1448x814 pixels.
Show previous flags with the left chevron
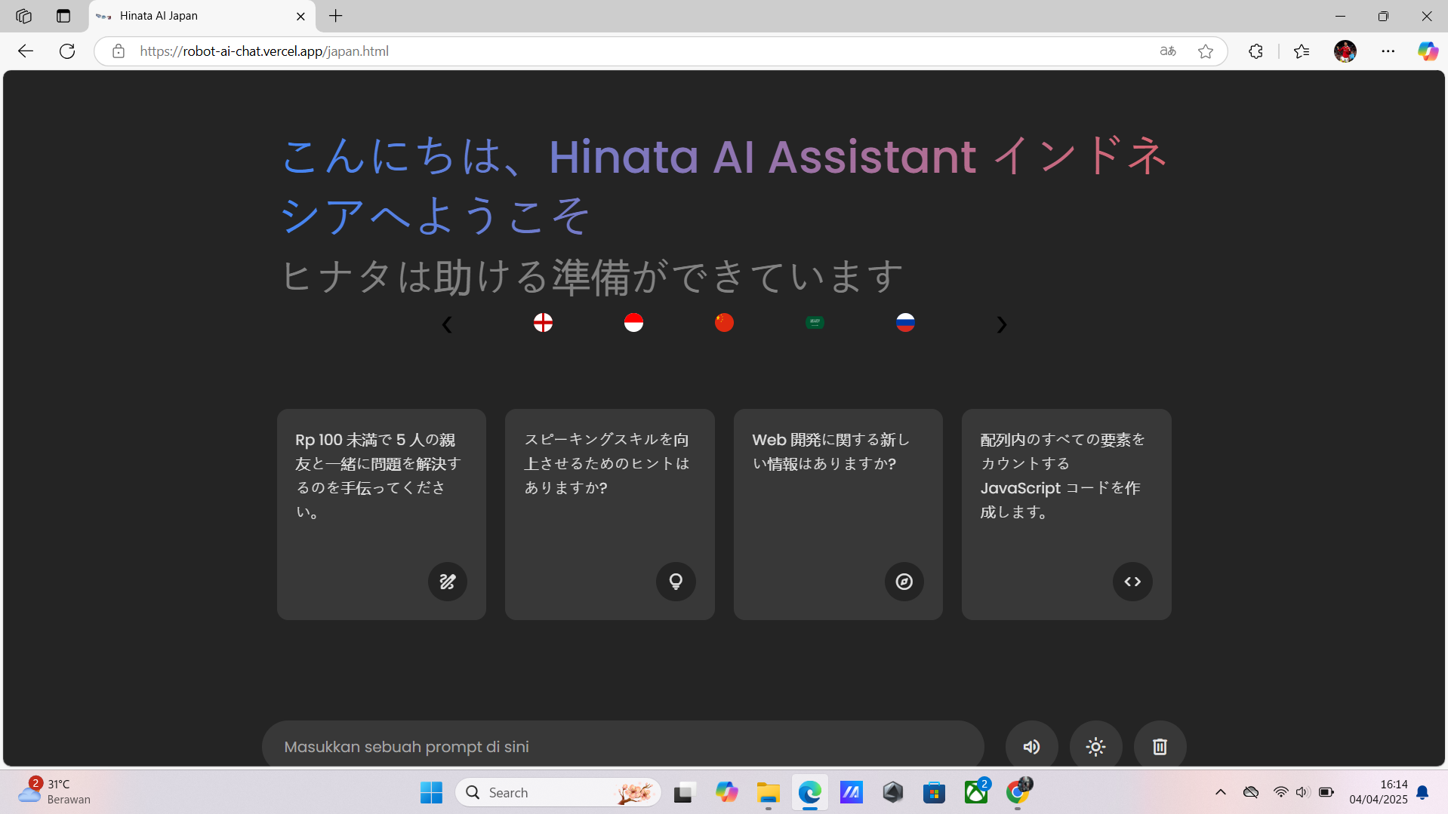[447, 324]
